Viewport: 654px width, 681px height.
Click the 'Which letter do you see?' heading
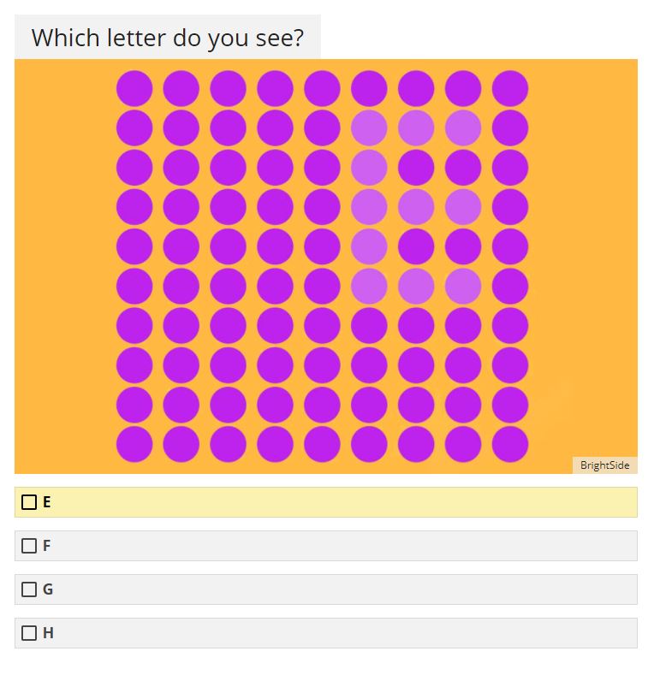coord(168,38)
